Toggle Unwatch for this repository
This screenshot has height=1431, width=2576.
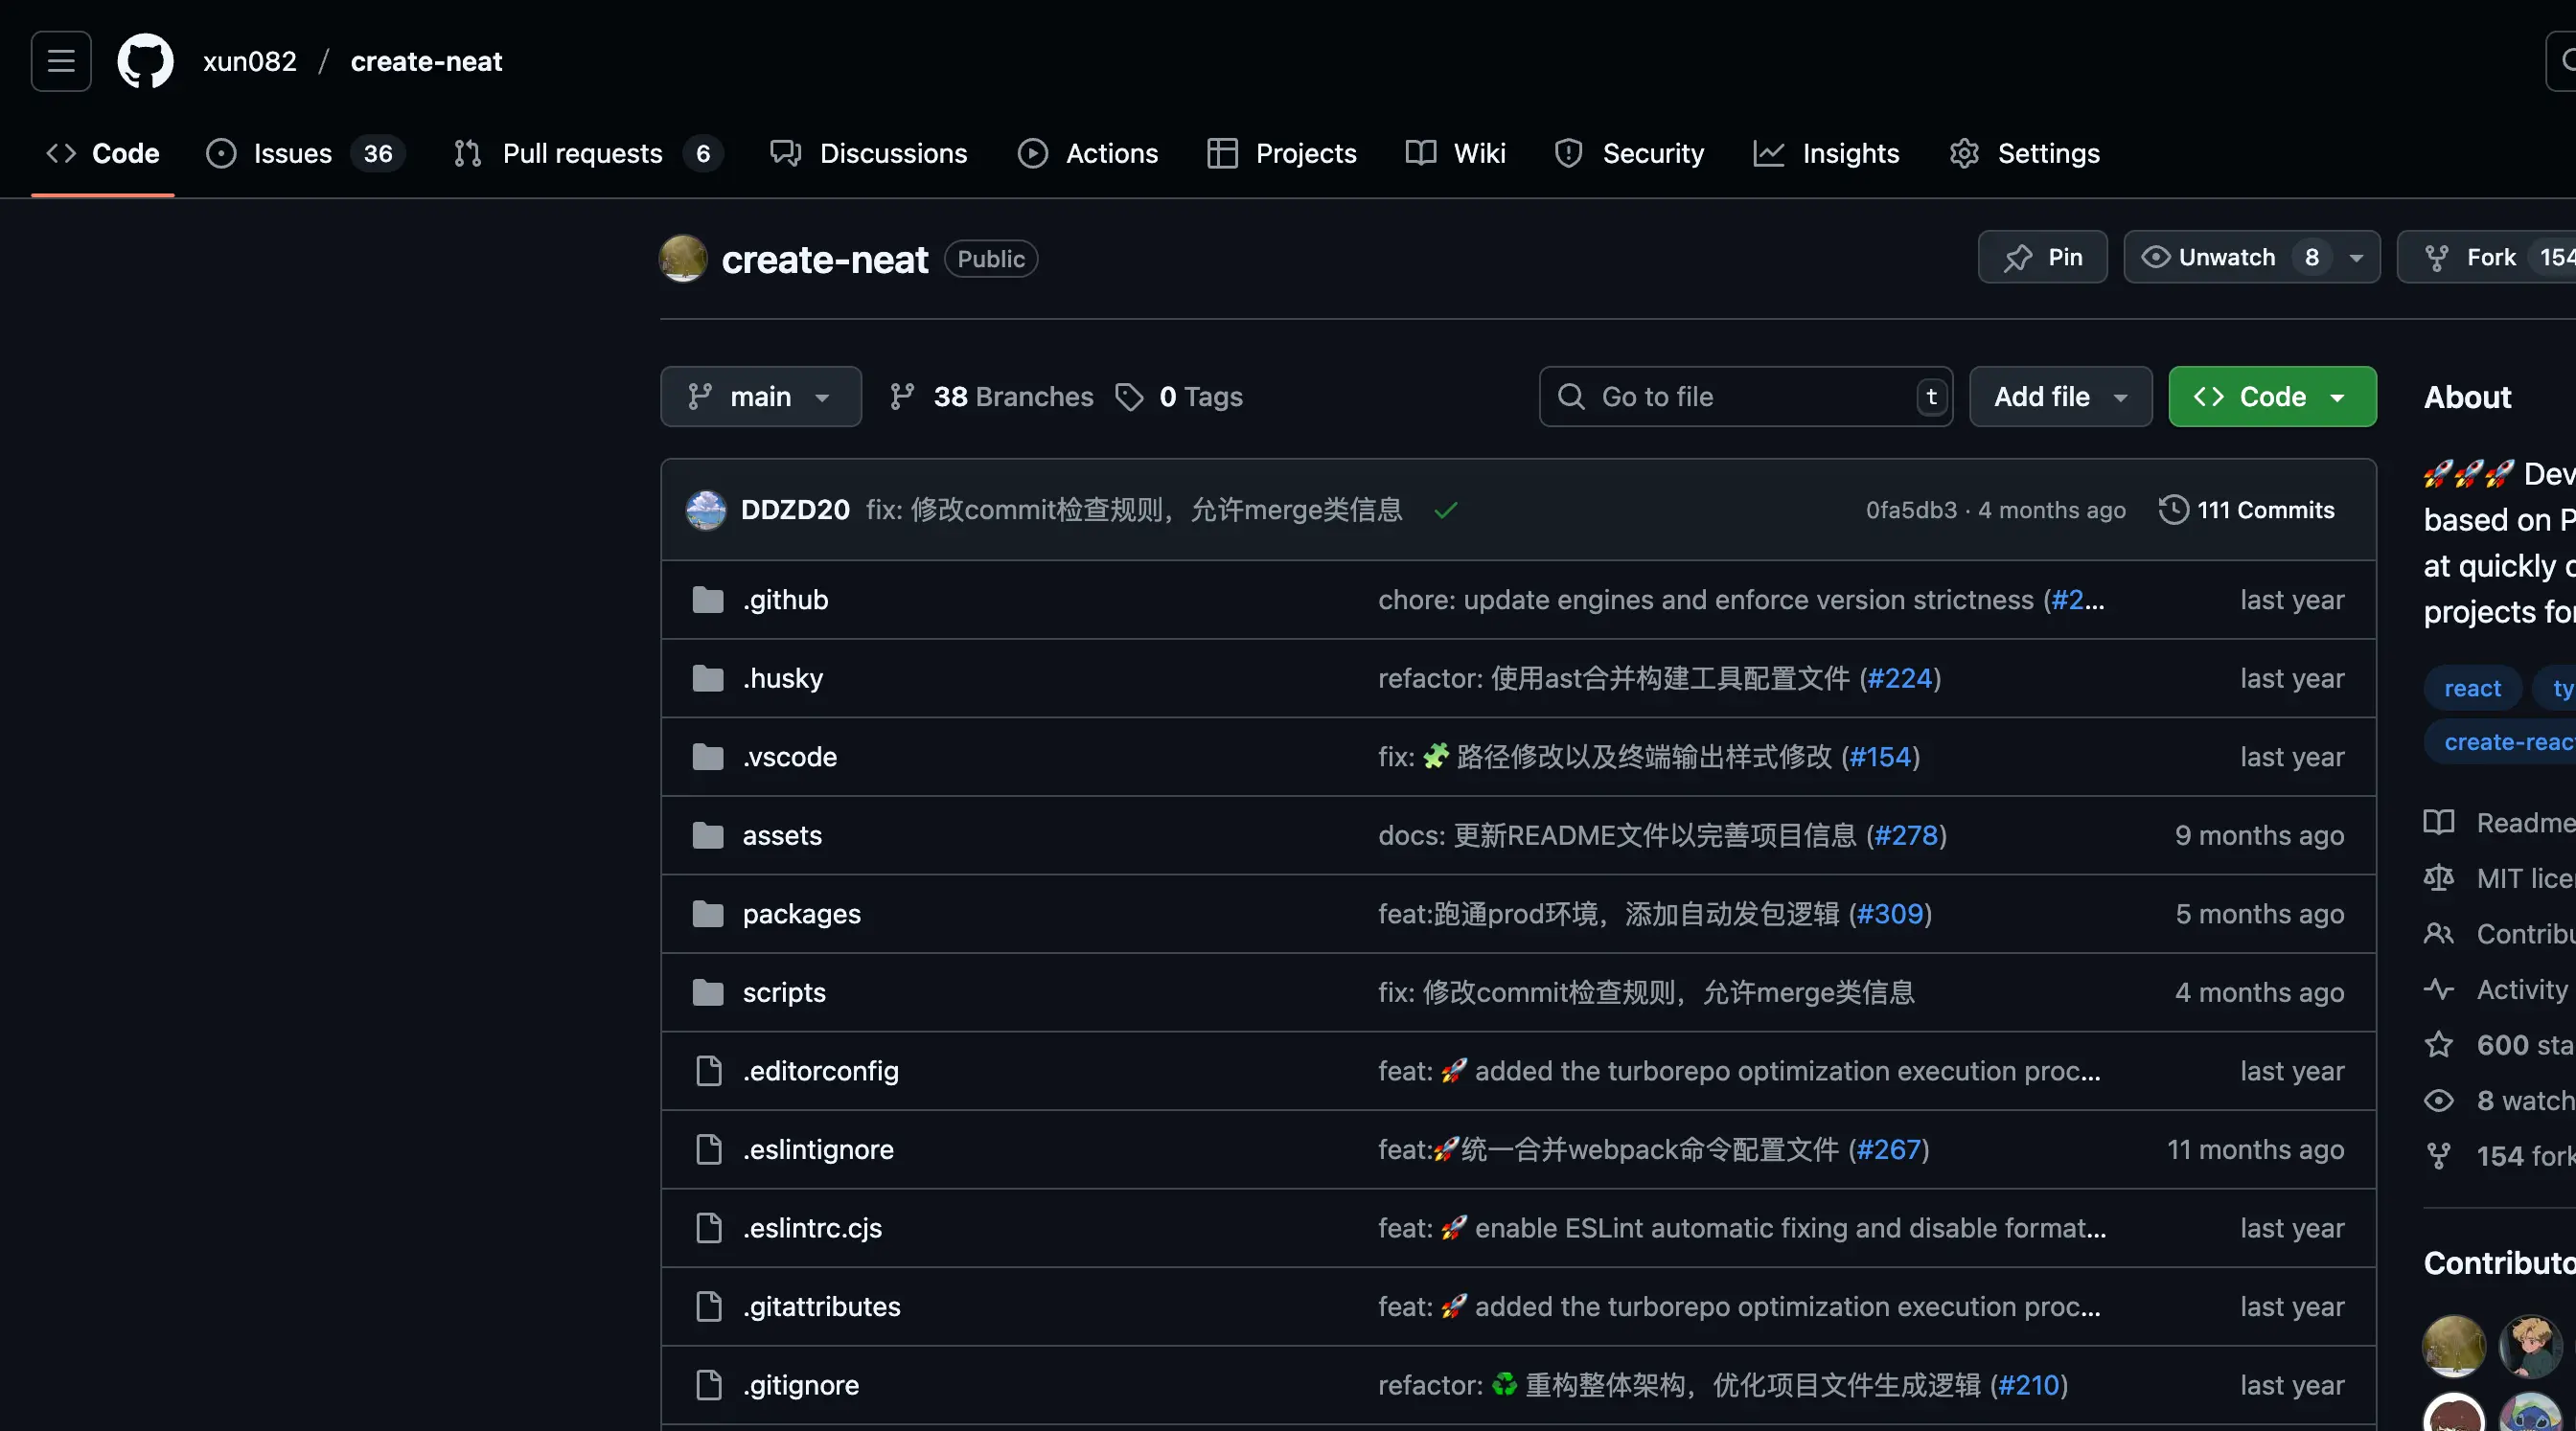click(2228, 257)
